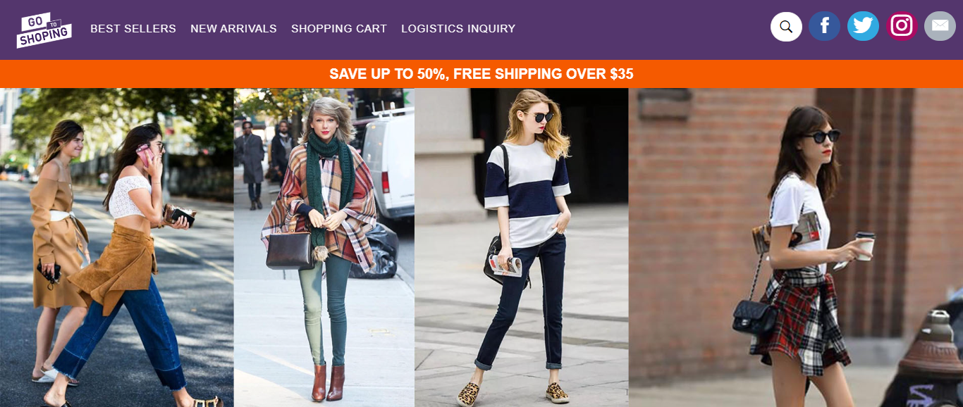Click the brown ankle boots
The image size is (963, 407).
pos(329,382)
